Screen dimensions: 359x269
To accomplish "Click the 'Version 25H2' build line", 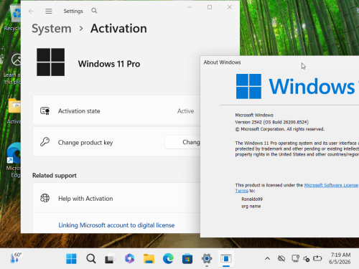I will tap(272, 122).
